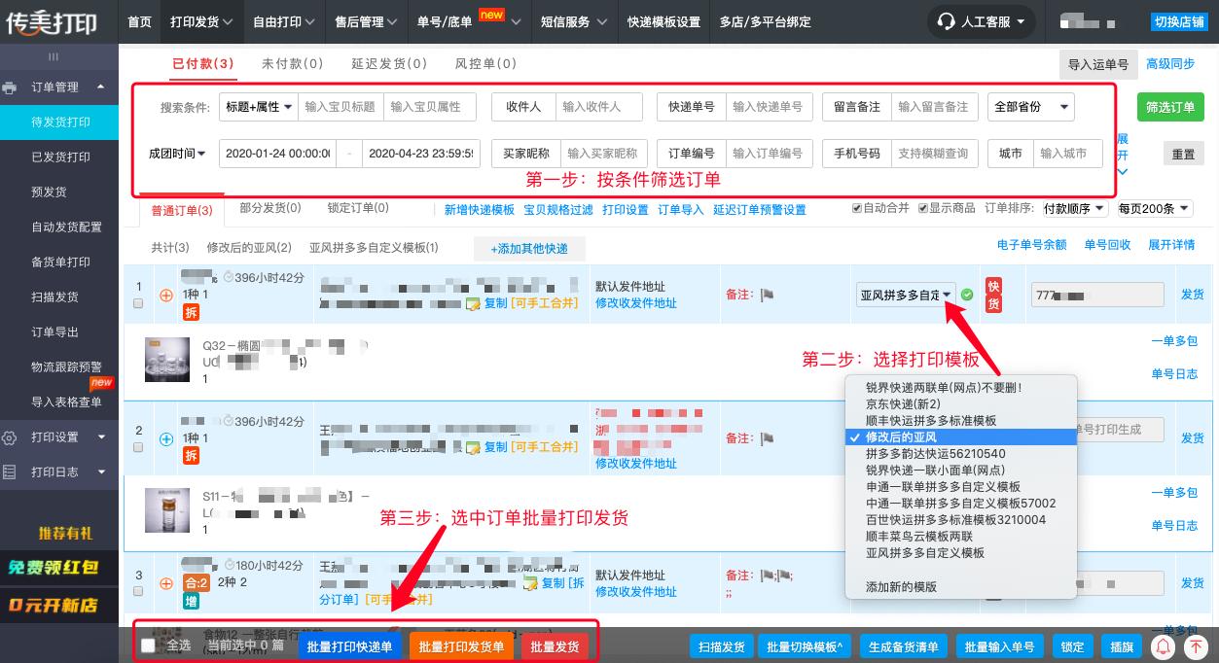This screenshot has height=663, width=1219.
Task: Click the back-to-top arrow icon at bottom right
Action: pyautogui.click(x=1196, y=646)
